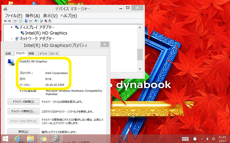Click the Back arrow in Device Manager toolbar
230x143 pixels.
(5, 21)
